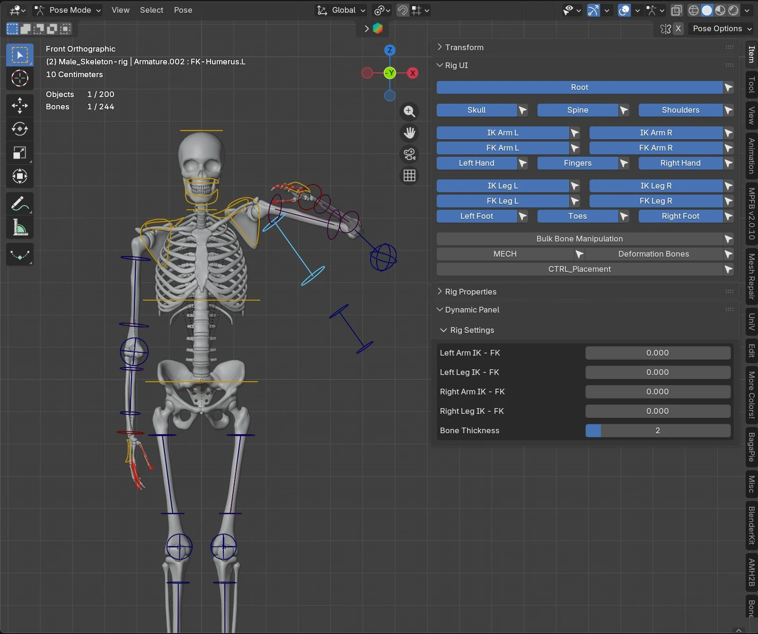The width and height of the screenshot is (758, 634).
Task: Toggle X-axis mirror in pose options
Action: click(678, 28)
